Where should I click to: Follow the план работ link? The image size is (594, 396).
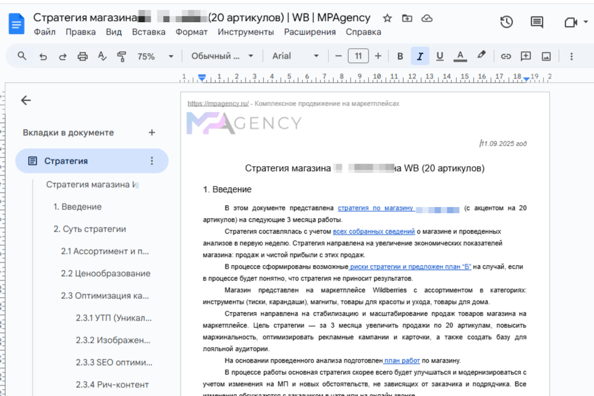(402, 360)
